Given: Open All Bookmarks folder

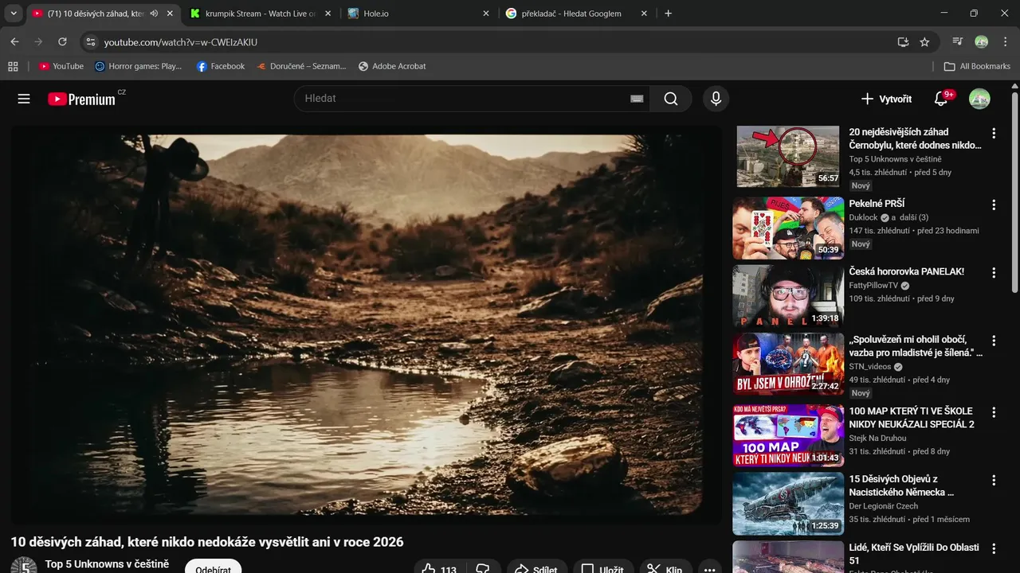Looking at the screenshot, I should pos(977,66).
